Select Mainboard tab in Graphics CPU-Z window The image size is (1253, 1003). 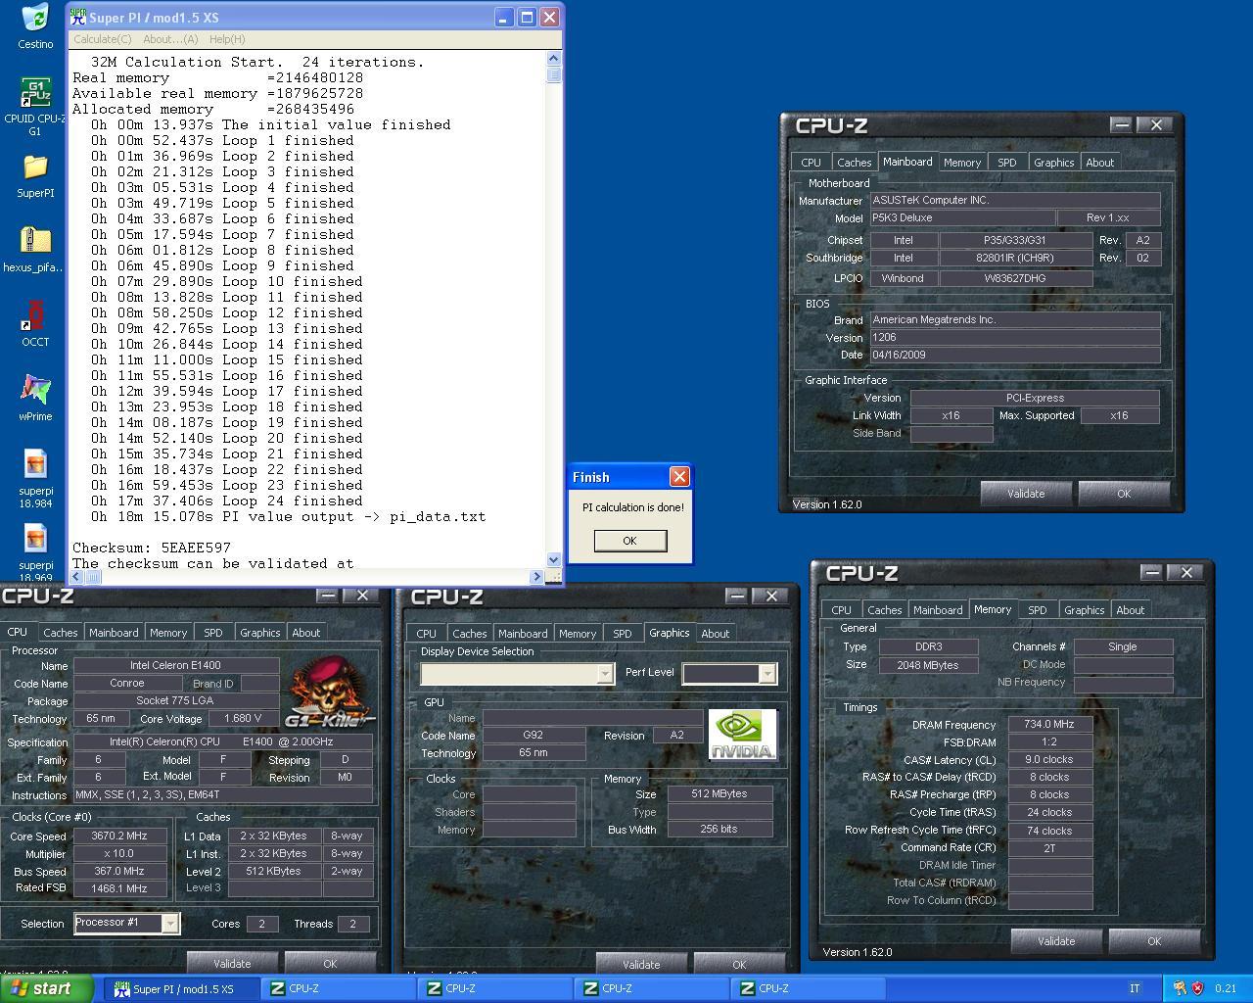(523, 634)
